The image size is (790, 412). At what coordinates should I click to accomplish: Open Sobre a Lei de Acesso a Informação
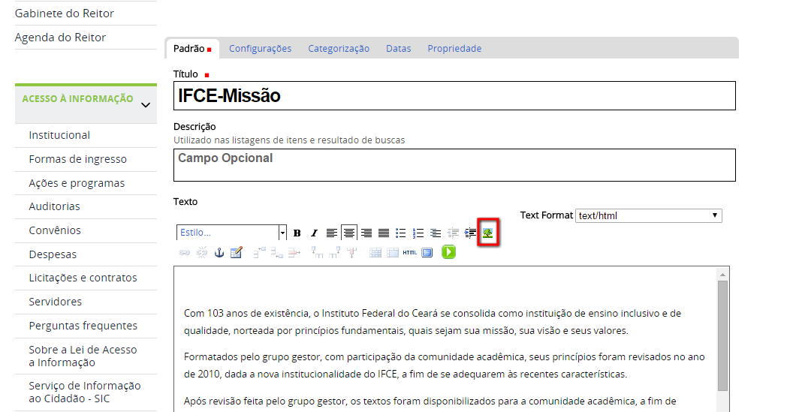pyautogui.click(x=83, y=356)
